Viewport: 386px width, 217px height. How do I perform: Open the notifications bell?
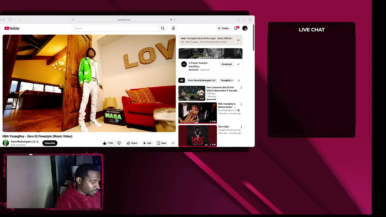click(236, 28)
